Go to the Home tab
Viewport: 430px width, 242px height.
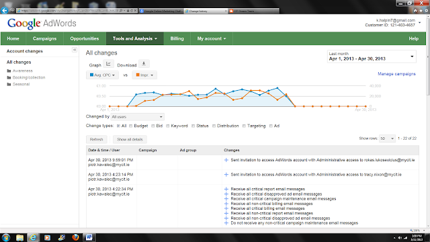[x=13, y=39]
